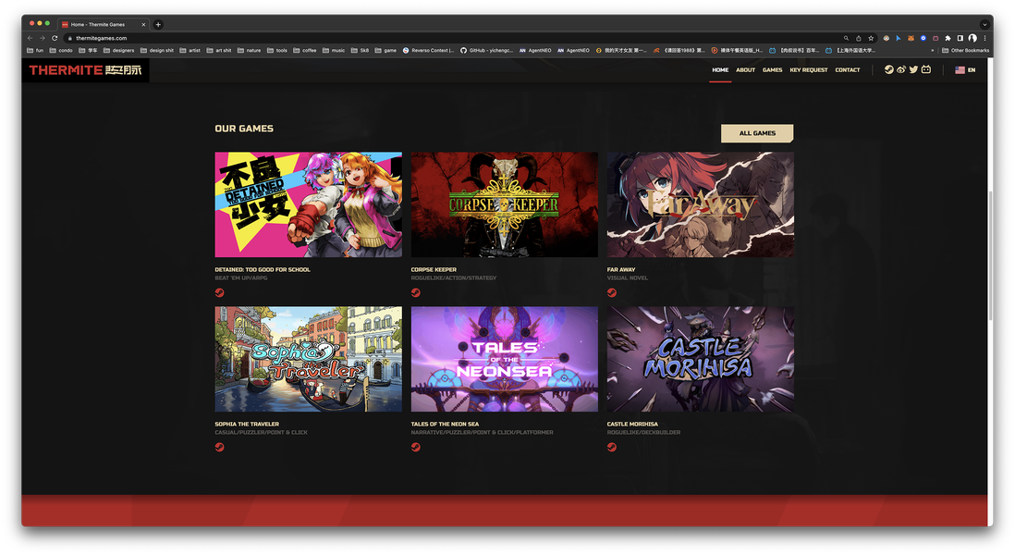1015x555 pixels.
Task: Open the Contact nav item
Action: pyautogui.click(x=848, y=70)
